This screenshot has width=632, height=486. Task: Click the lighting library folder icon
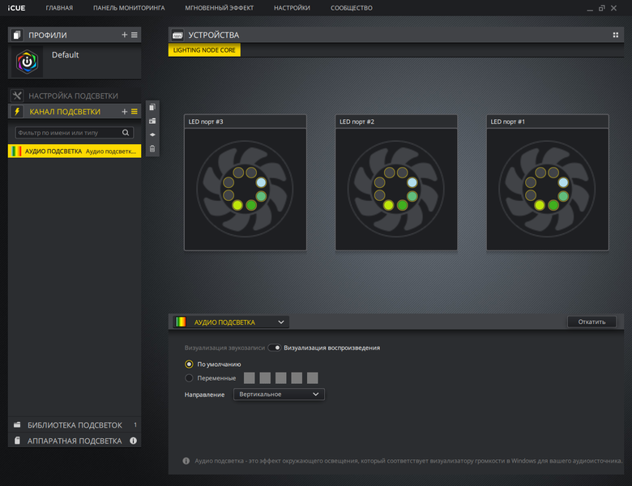coord(17,424)
